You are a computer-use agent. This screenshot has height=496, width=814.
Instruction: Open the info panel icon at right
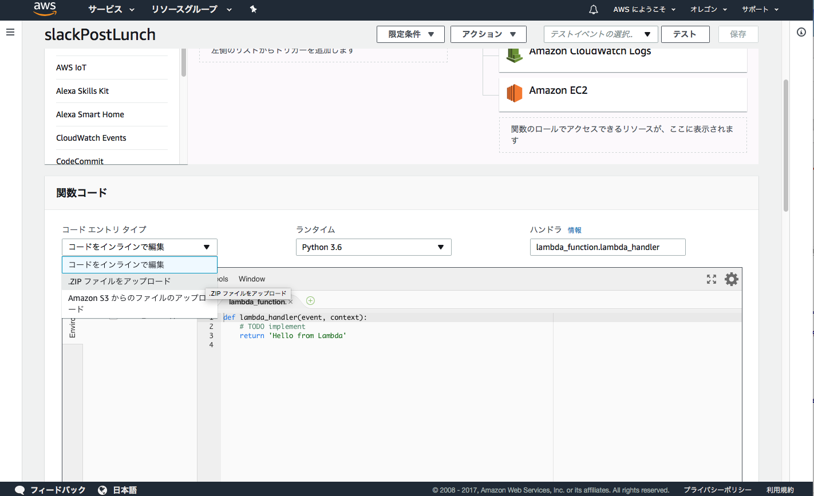click(801, 32)
